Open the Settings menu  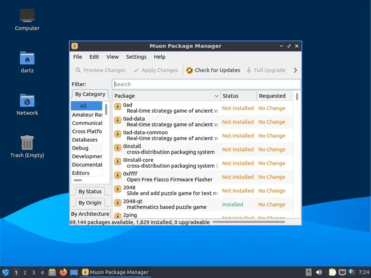(136, 57)
